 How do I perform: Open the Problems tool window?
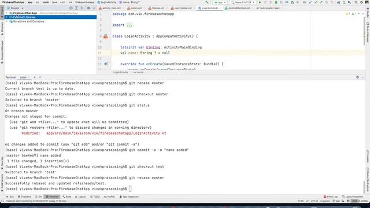(x=24, y=196)
